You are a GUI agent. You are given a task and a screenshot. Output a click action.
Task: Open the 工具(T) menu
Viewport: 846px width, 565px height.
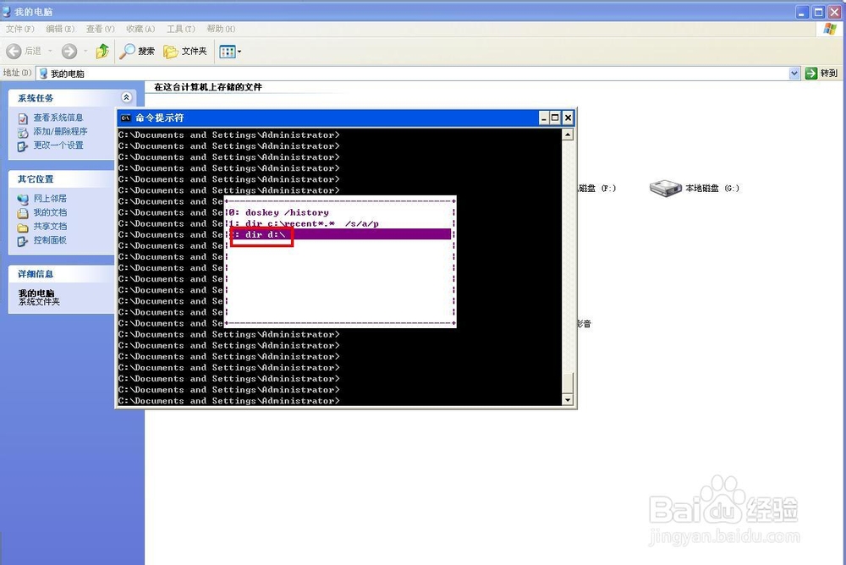181,29
